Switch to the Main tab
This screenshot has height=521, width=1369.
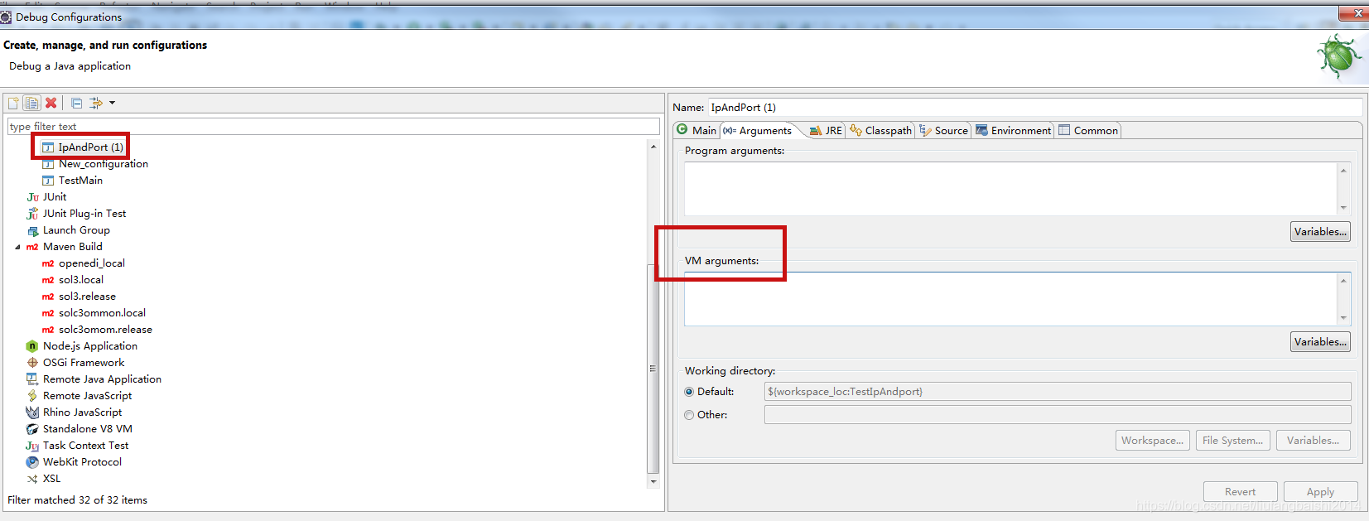[697, 130]
